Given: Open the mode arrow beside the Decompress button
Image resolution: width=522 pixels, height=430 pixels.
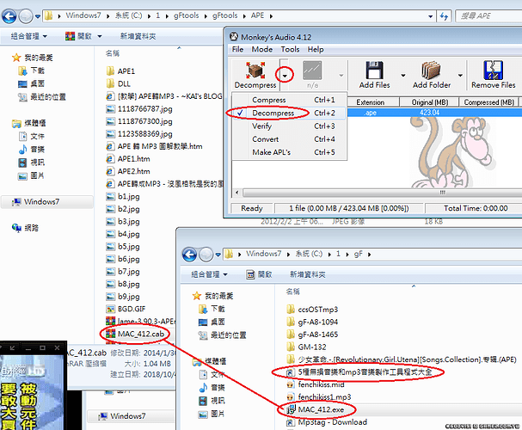Looking at the screenshot, I should (x=285, y=76).
